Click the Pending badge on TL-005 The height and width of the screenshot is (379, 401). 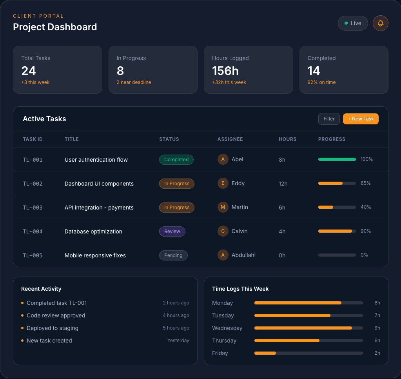pos(173,255)
